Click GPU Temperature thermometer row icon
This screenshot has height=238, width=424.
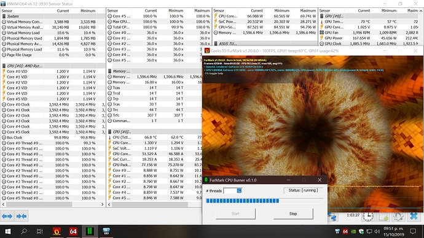tap(322, 21)
